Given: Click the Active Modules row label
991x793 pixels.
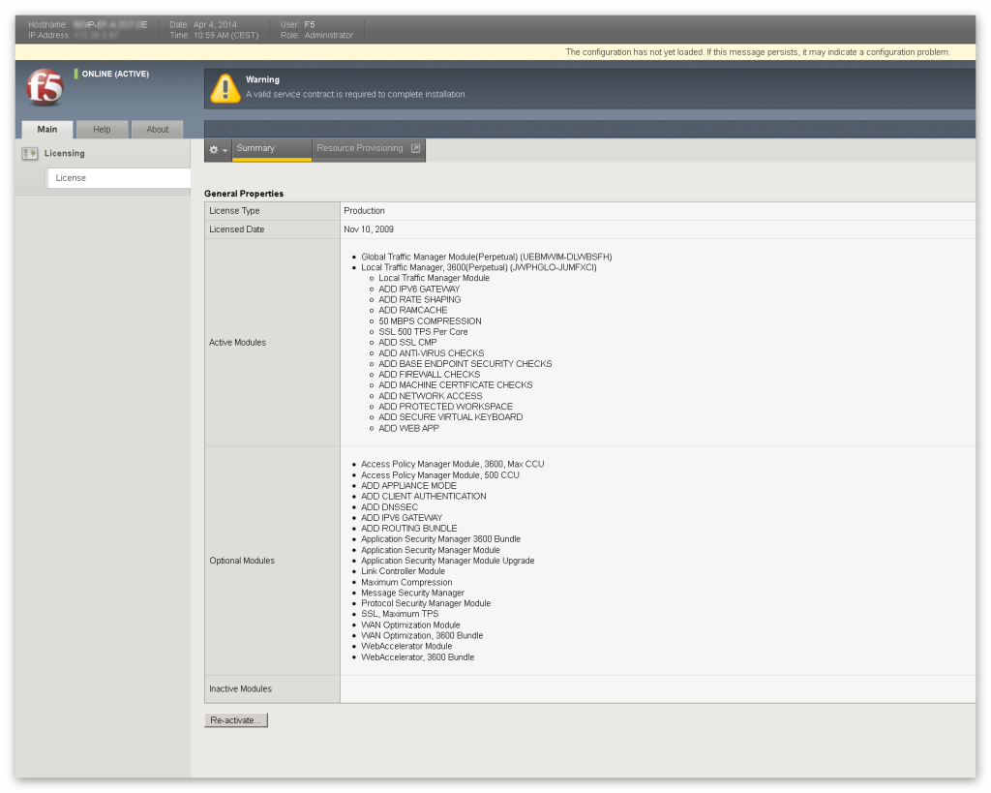Looking at the screenshot, I should point(238,342).
